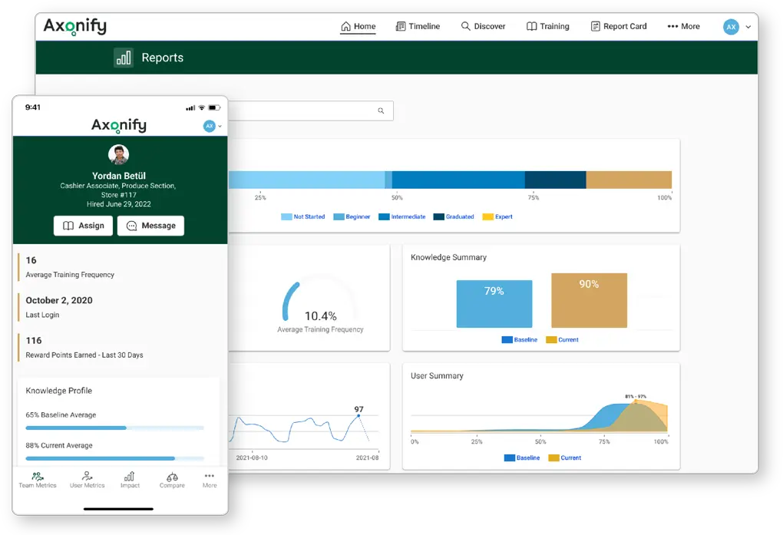Toggle Current legend in User Summary
This screenshot has height=535, width=783.
coord(565,457)
